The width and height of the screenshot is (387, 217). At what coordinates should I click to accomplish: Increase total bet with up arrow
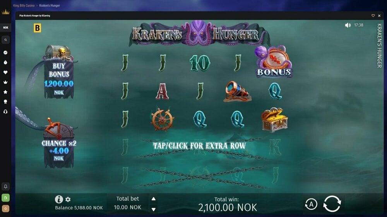[x=154, y=198]
